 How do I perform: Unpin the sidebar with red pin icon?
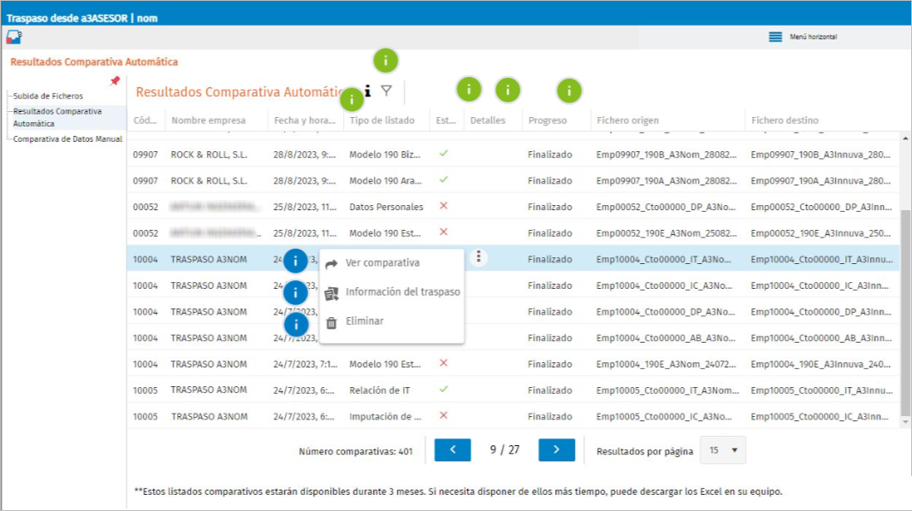(x=115, y=81)
